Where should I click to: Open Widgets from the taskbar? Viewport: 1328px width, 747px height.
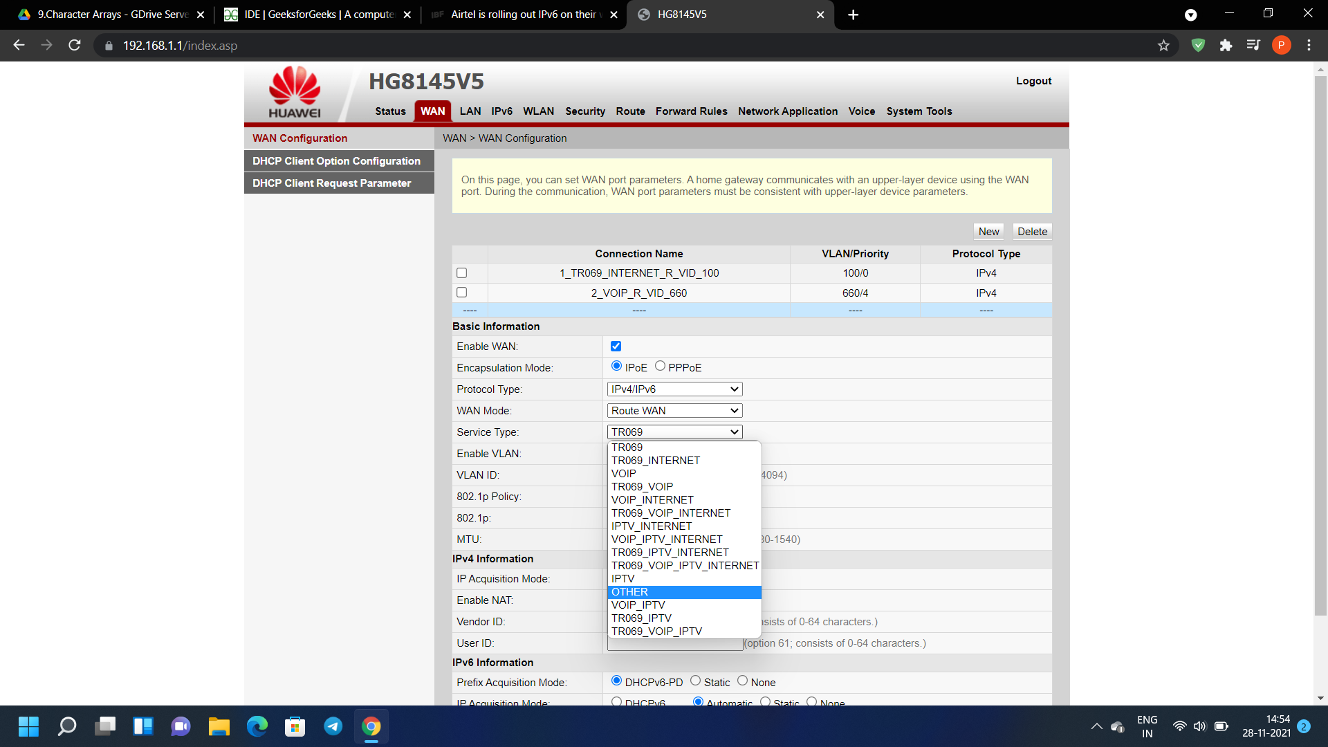[x=143, y=726]
